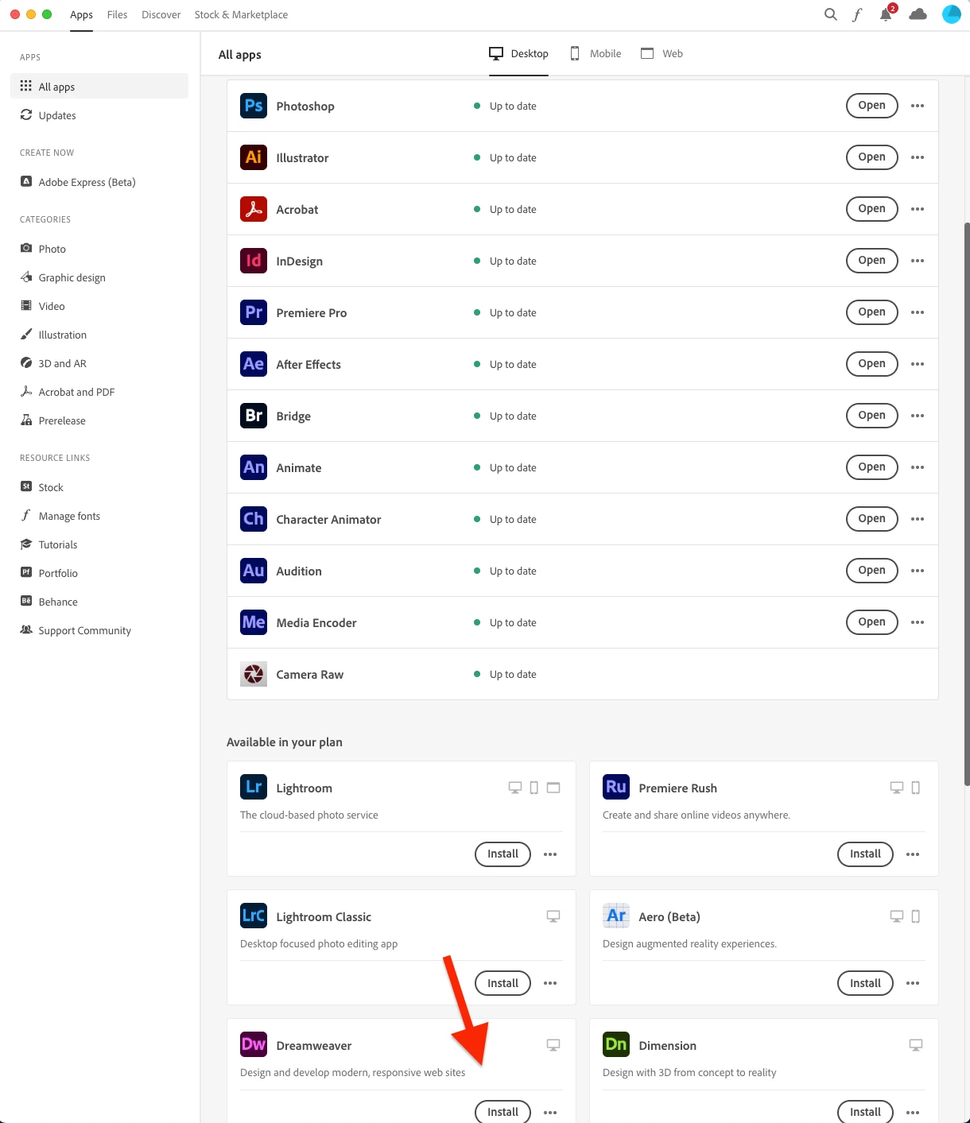Click the Premiere Rush app icon

coord(616,787)
